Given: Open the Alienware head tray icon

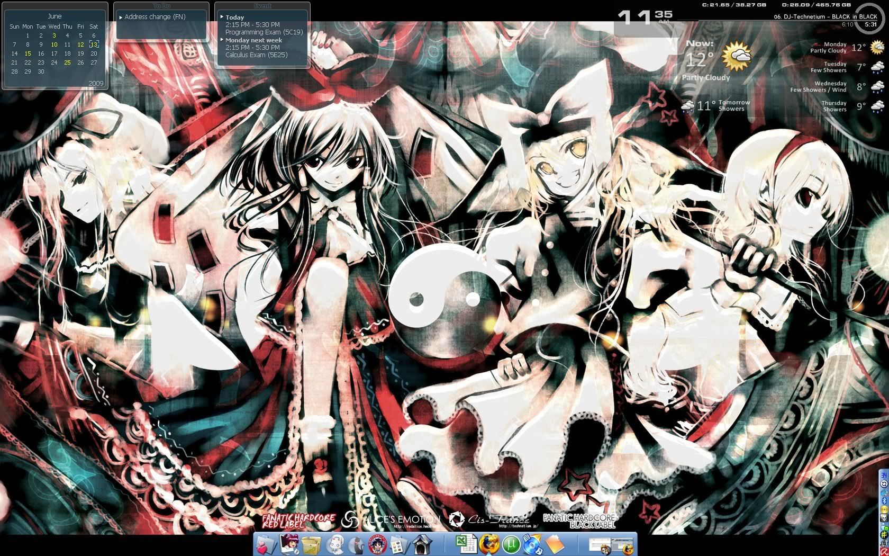Looking at the screenshot, I should [884, 518].
